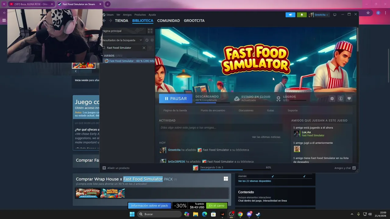
Task: Switch to Steam taskbar icon
Action: point(258,214)
